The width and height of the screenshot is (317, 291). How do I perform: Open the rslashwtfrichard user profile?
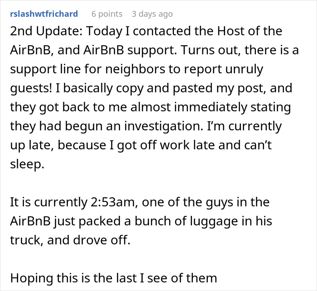pos(43,14)
